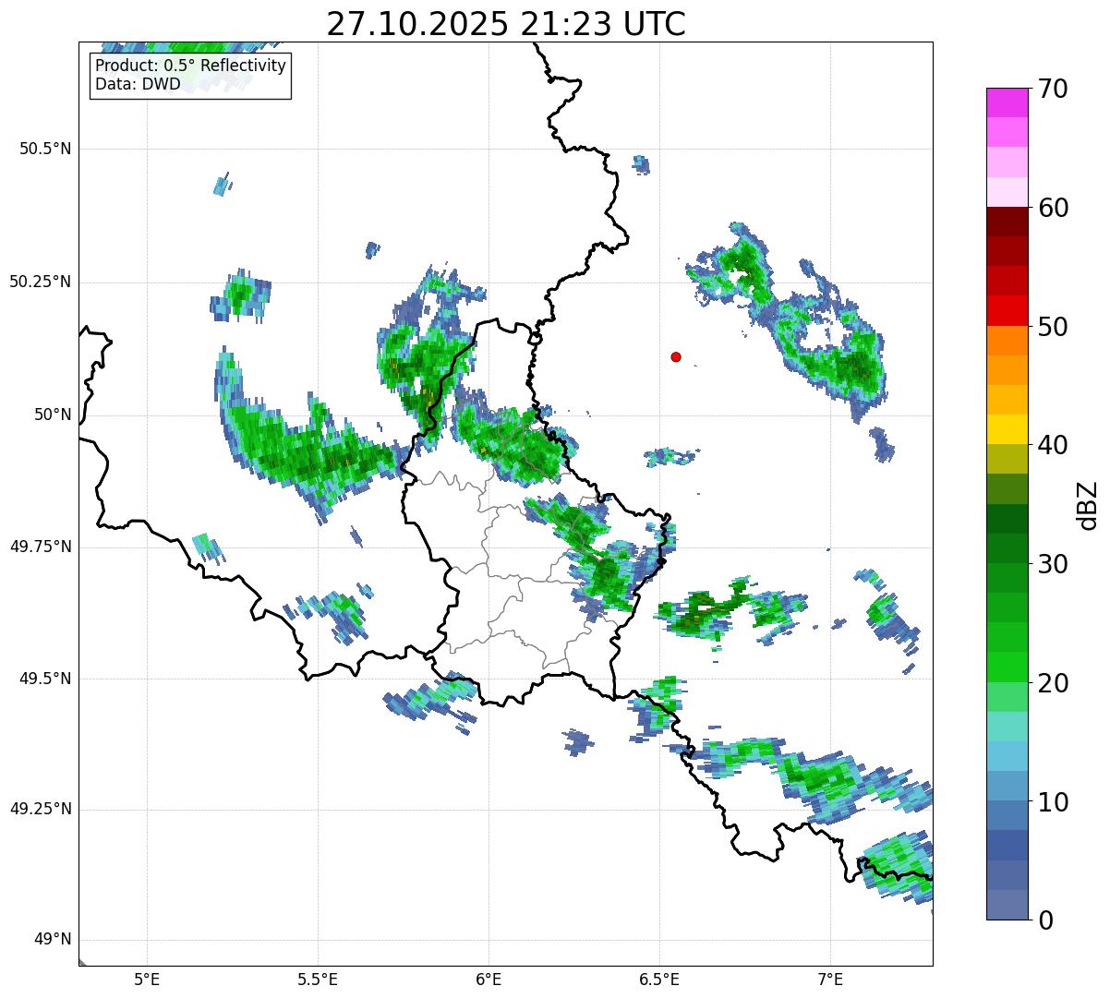Click the latitude label 49.75°N

(40, 547)
